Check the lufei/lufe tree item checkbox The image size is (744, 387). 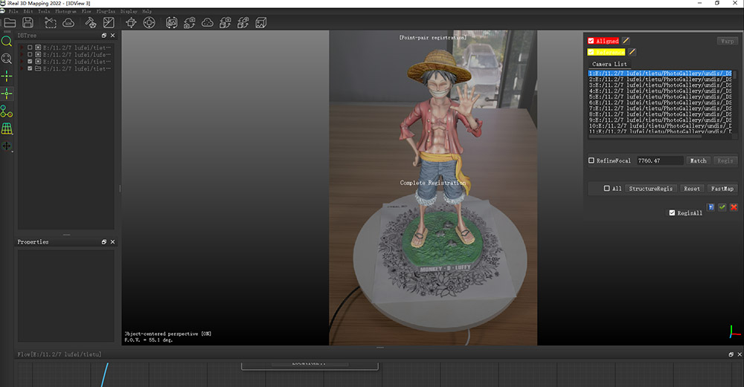pos(30,54)
